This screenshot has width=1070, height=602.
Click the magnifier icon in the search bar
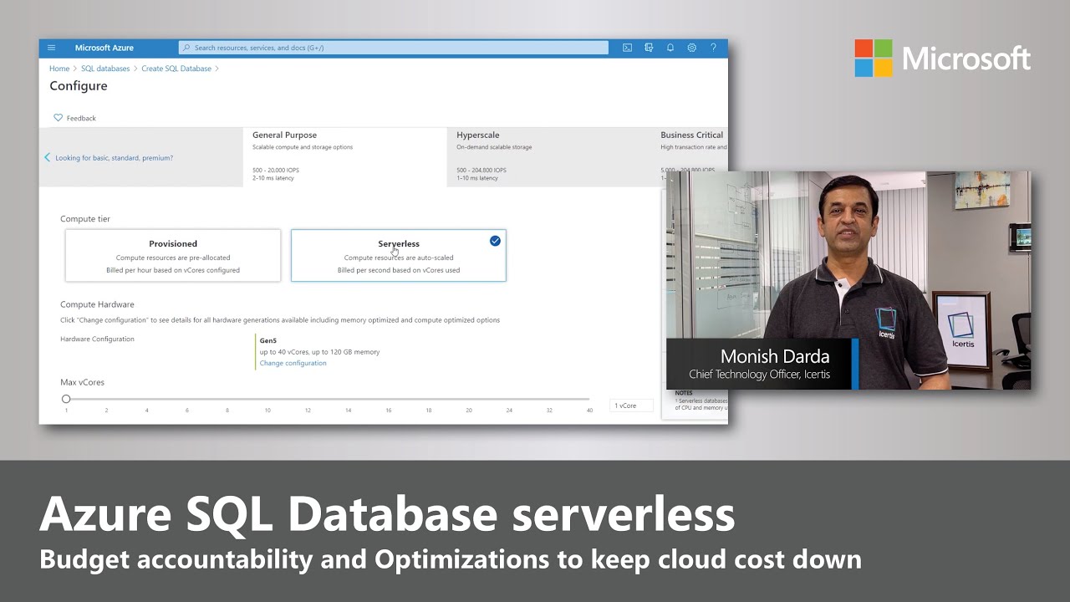coord(186,48)
